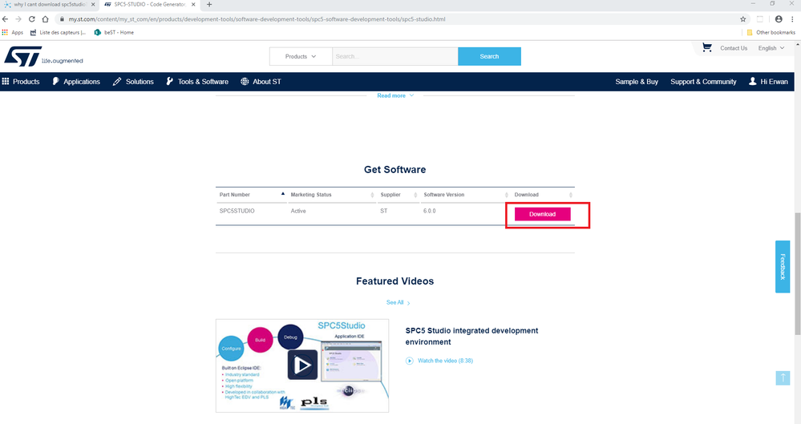Open Chrome three-dot menu
The image size is (801, 424).
pos(792,19)
